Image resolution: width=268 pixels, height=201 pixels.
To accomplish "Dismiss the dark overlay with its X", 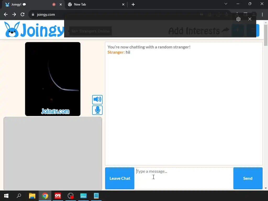I will click(250, 19).
